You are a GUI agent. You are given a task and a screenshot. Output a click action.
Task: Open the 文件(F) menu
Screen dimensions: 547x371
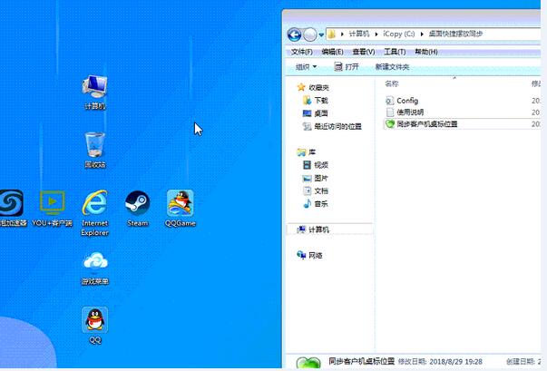302,52
